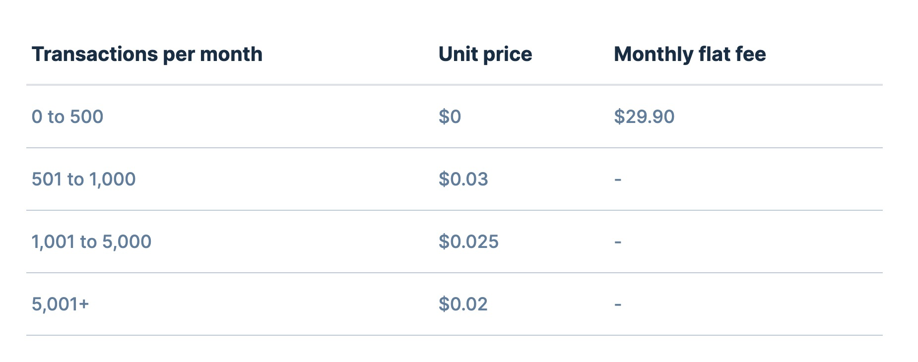Select the '0 to 500' tier cell
This screenshot has width=918, height=362.
67,117
